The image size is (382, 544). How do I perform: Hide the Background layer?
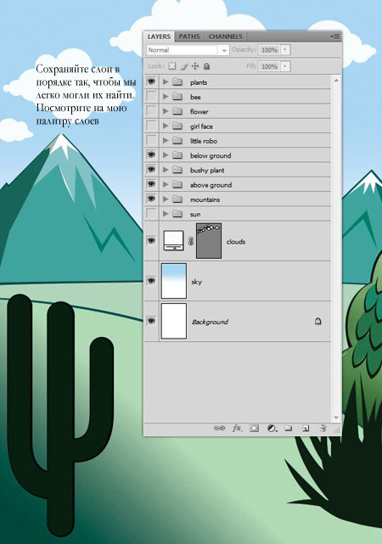(151, 321)
